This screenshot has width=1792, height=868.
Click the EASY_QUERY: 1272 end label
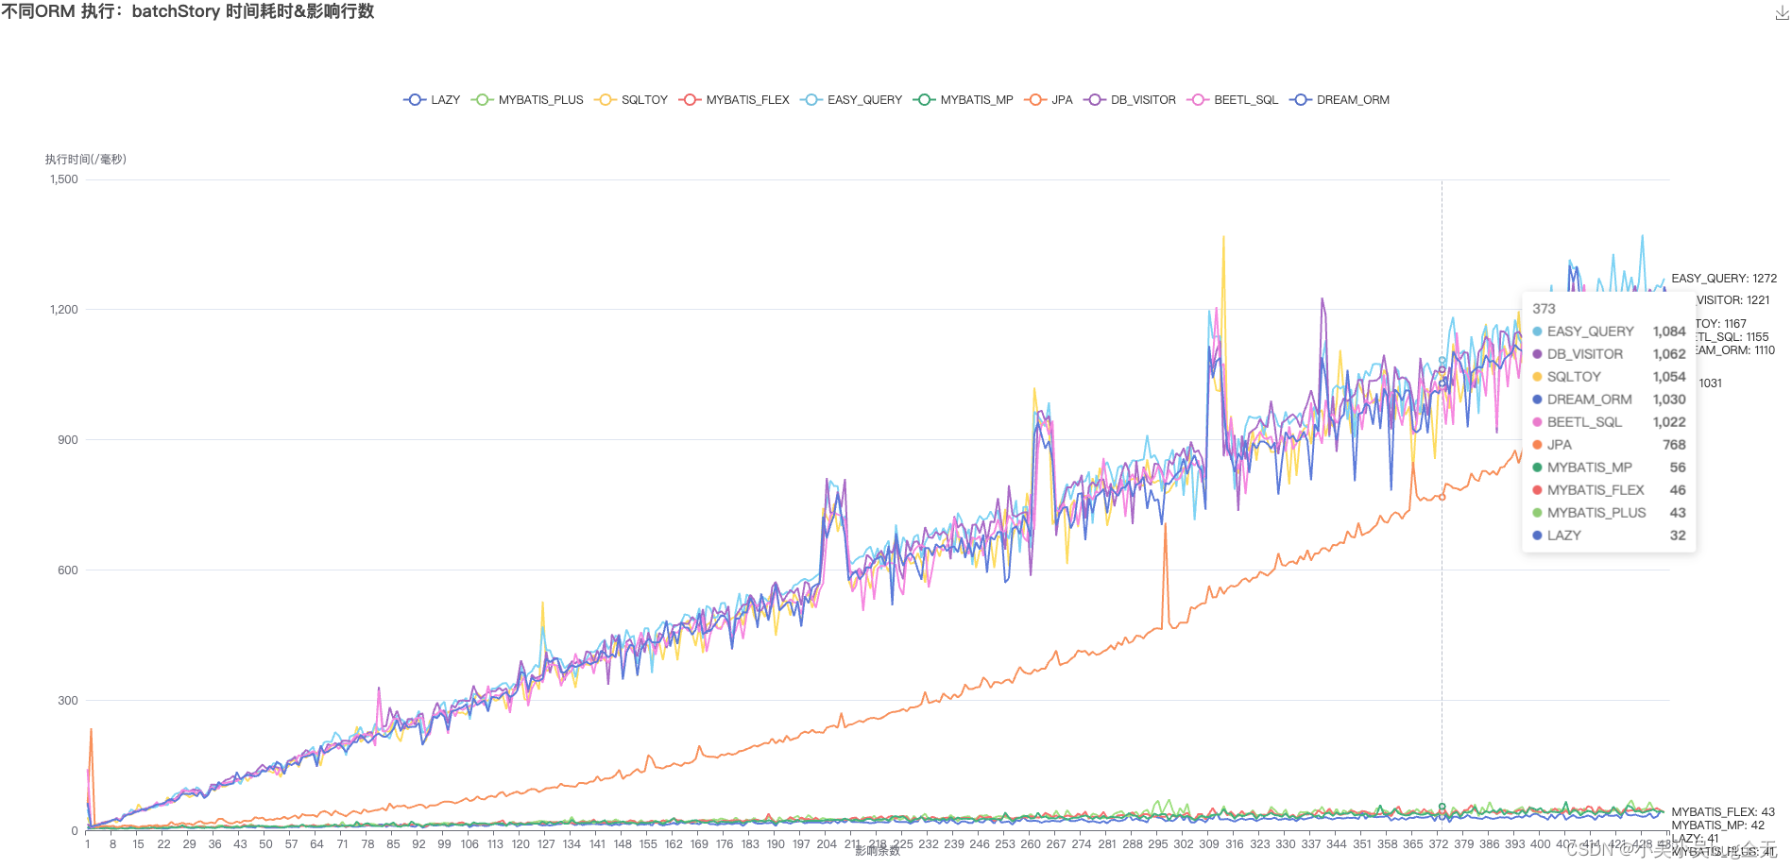pyautogui.click(x=1724, y=279)
